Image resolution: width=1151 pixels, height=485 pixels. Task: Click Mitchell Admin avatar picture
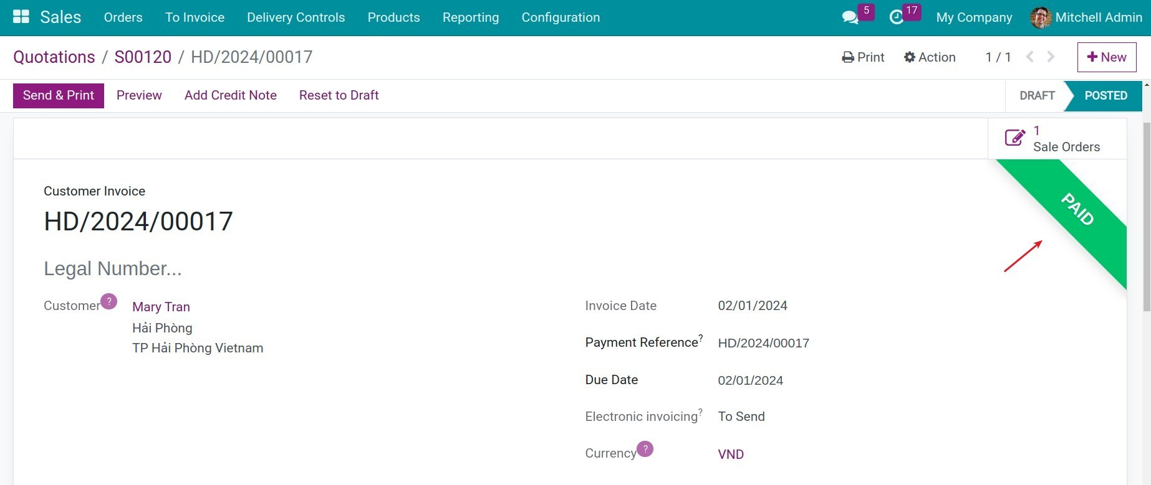[1040, 17]
